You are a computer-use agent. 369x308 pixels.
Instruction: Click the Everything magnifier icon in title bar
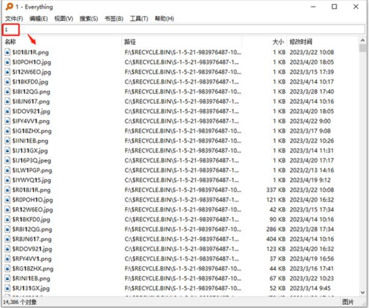point(7,7)
